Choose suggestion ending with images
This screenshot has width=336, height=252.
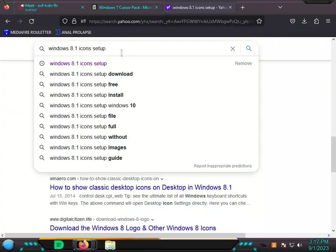point(146,147)
